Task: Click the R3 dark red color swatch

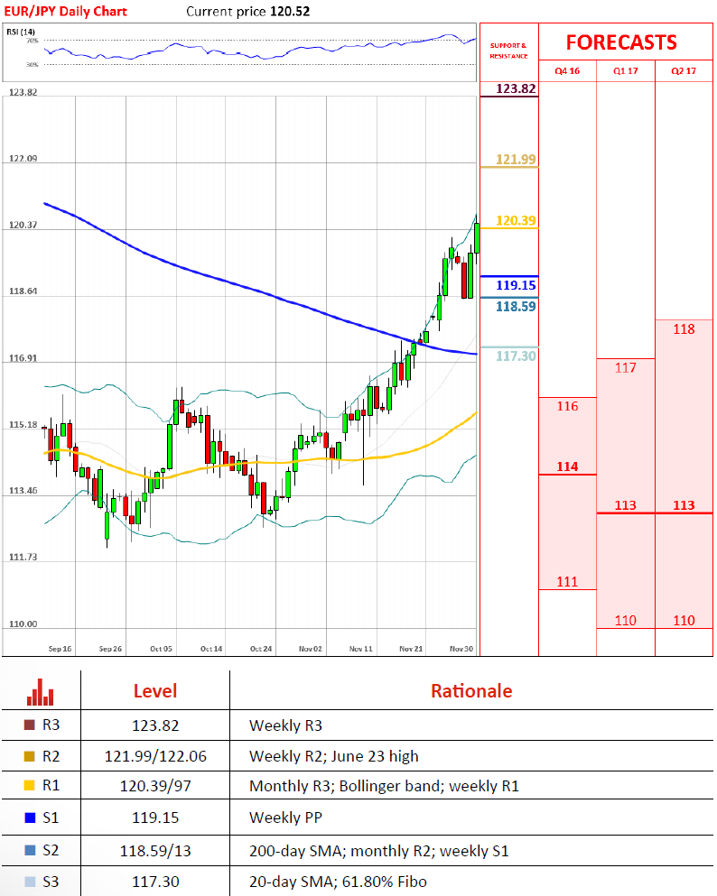Action: click(30, 725)
